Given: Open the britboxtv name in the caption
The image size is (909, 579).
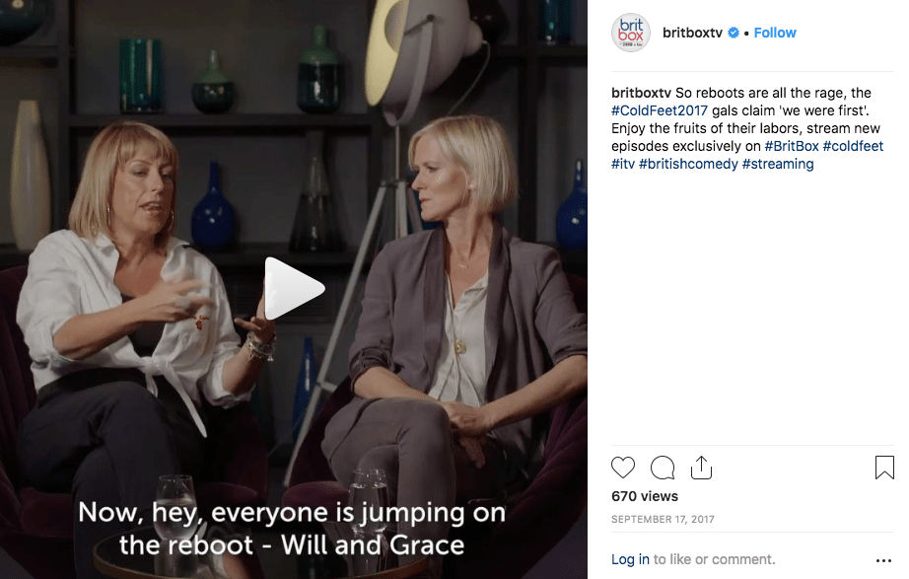Looking at the screenshot, I should pyautogui.click(x=641, y=93).
